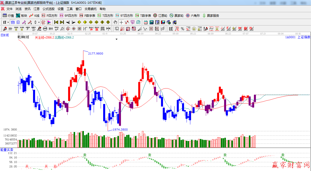Click the percent (%) drawing tool
The height and width of the screenshot is (171, 311).
(183, 29)
